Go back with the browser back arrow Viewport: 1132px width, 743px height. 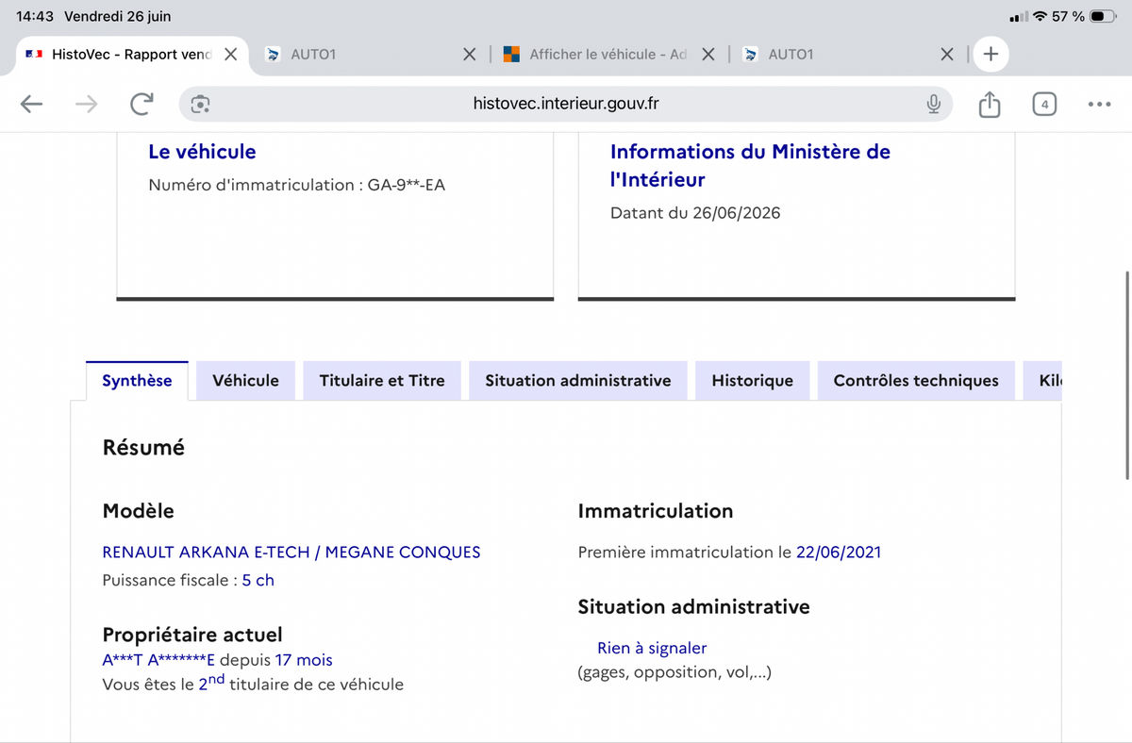point(32,104)
